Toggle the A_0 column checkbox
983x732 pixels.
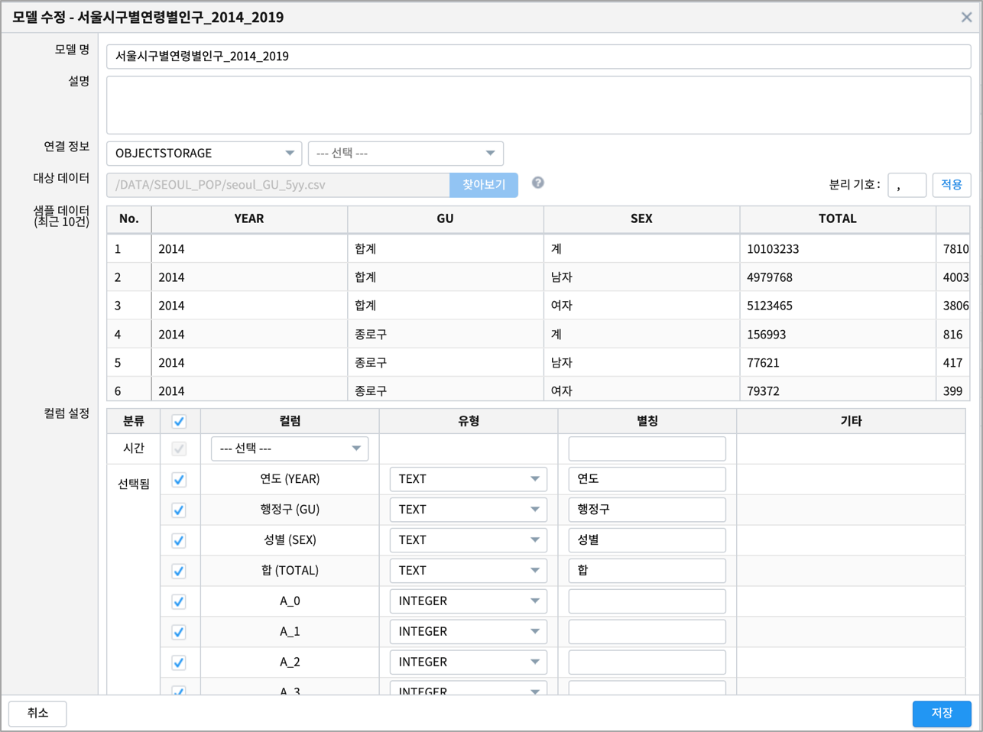179,601
